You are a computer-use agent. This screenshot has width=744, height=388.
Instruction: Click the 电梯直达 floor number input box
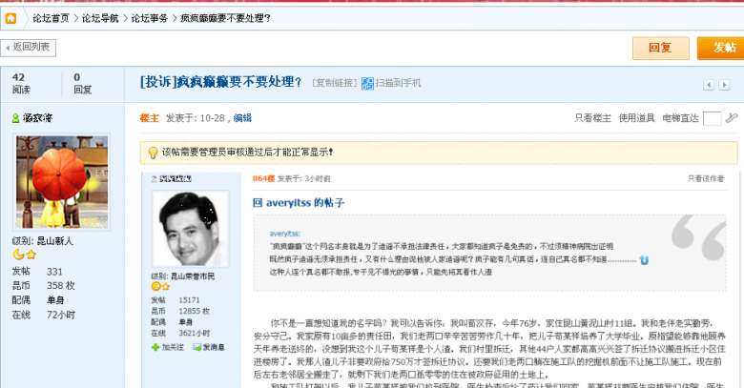coord(712,118)
